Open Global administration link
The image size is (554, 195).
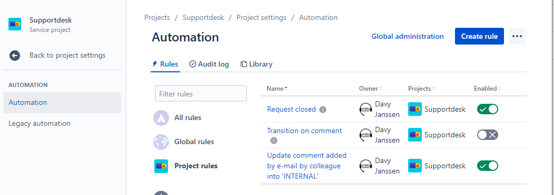click(x=408, y=36)
